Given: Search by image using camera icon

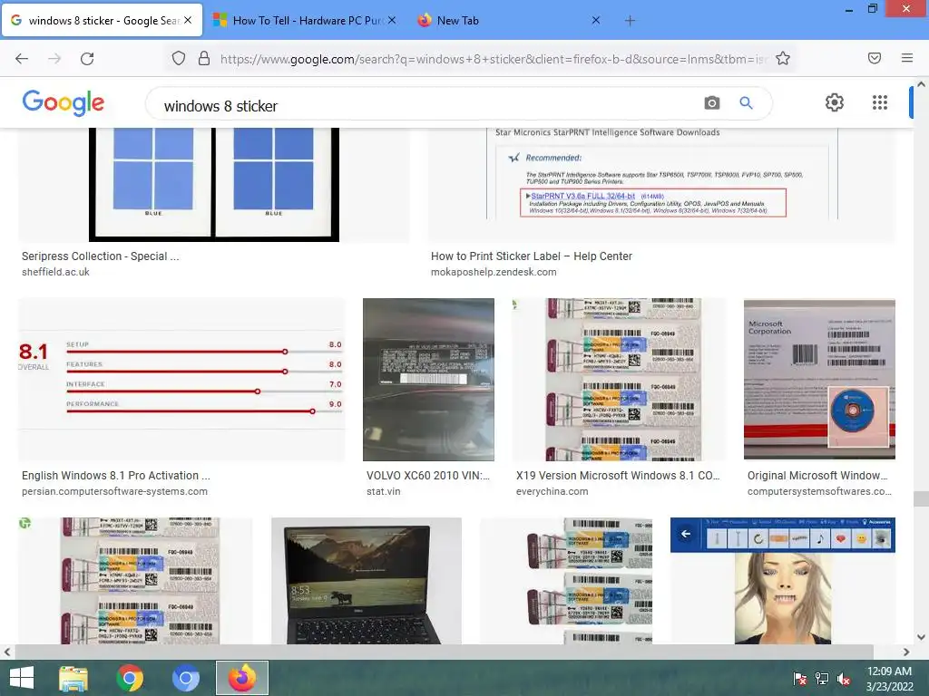Looking at the screenshot, I should (x=712, y=103).
